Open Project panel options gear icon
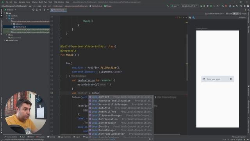 [x=45, y=10]
